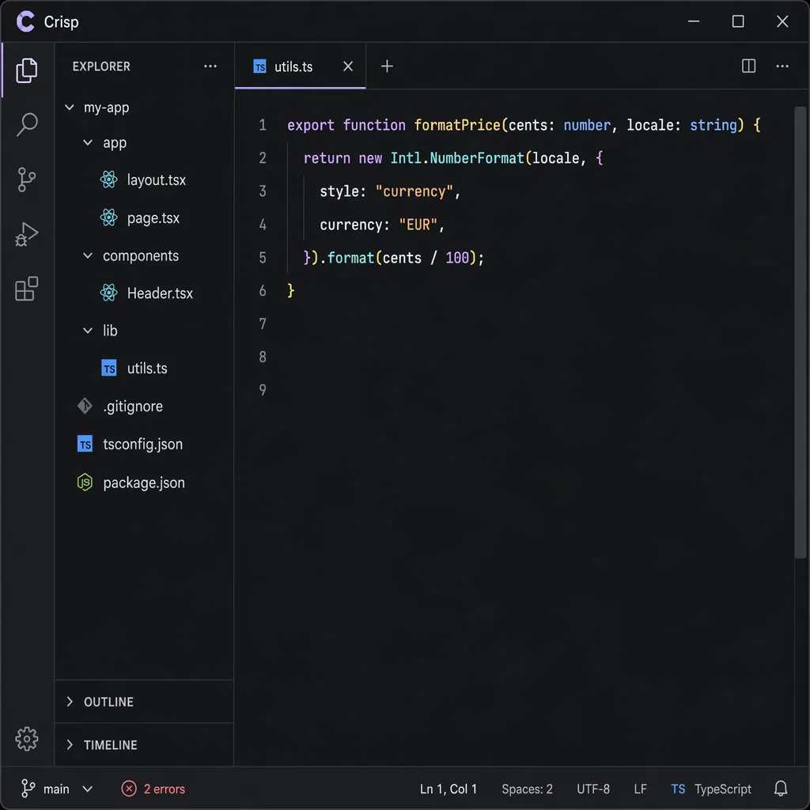The image size is (810, 810).
Task: Collapse the components folder
Action: point(88,255)
